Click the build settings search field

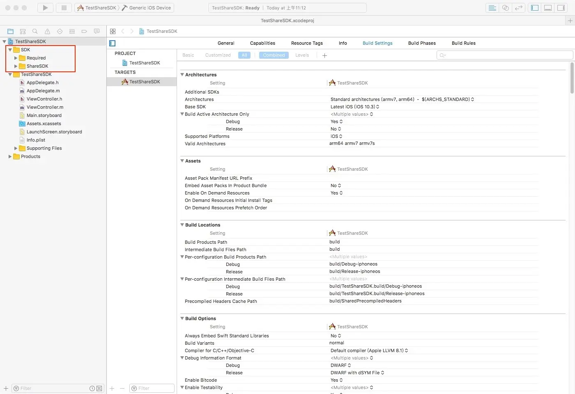click(505, 55)
